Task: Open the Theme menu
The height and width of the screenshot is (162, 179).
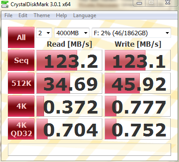Action: (42, 15)
